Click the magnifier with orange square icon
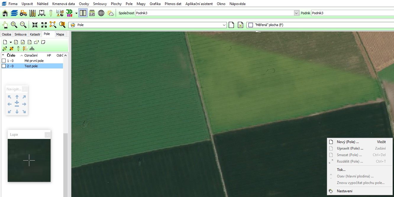The height and width of the screenshot is (197, 394). pyautogui.click(x=62, y=25)
